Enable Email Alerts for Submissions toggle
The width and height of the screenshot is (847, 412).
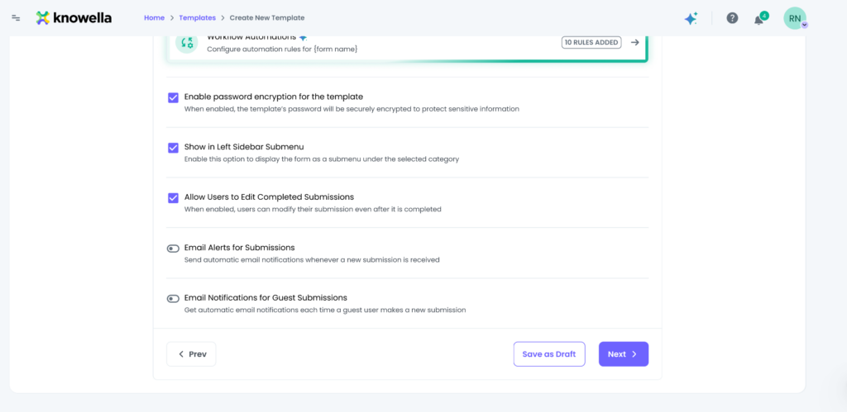pos(173,249)
